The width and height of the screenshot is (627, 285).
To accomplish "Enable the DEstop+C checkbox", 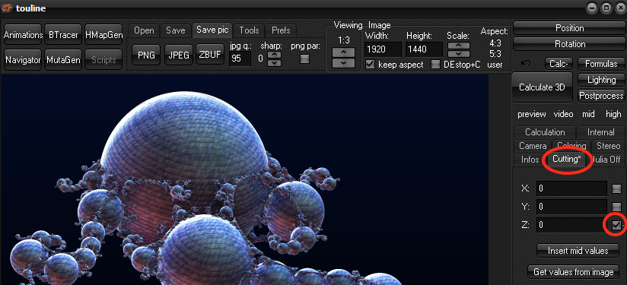I will point(436,65).
